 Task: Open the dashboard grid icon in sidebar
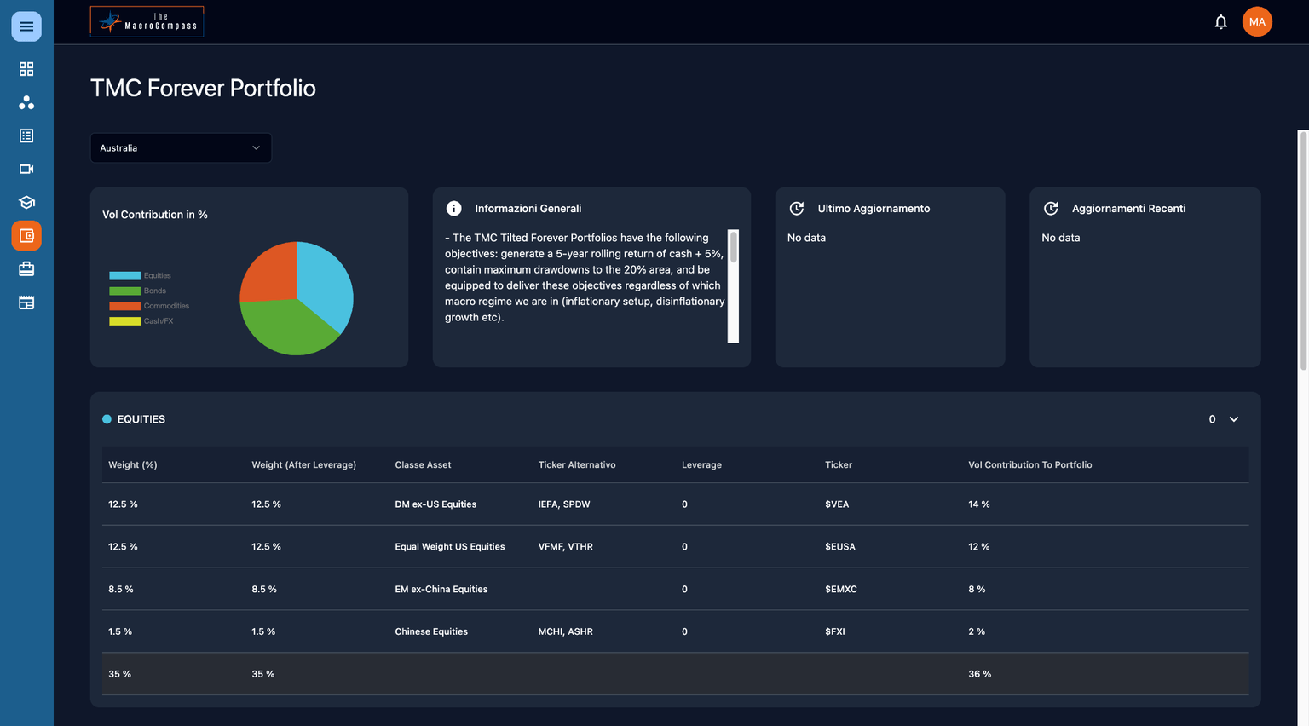pyautogui.click(x=26, y=69)
